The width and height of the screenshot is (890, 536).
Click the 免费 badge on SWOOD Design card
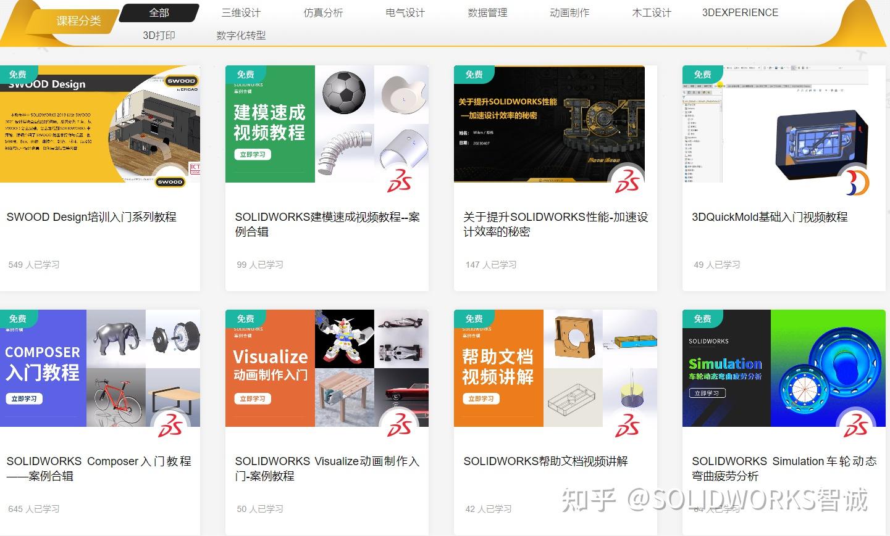tap(18, 74)
